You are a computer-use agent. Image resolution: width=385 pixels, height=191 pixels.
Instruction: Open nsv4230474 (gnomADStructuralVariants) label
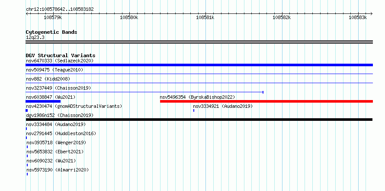(x=74, y=106)
